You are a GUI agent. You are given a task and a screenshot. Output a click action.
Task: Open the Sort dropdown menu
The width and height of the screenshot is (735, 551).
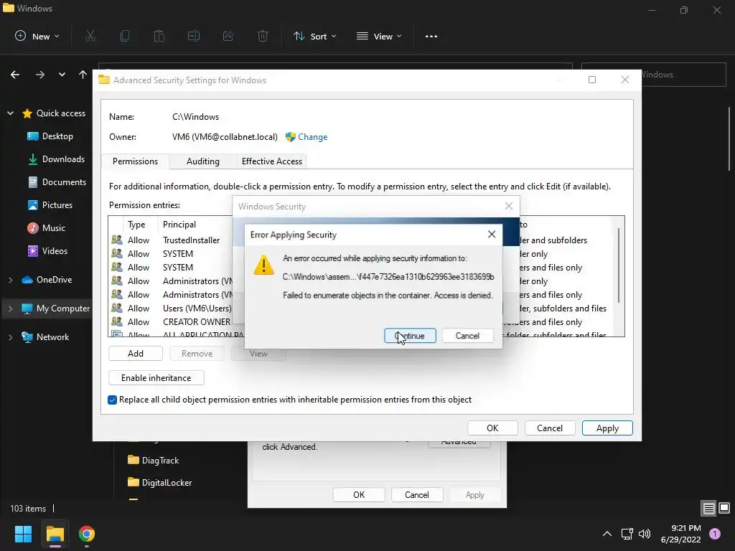[314, 36]
